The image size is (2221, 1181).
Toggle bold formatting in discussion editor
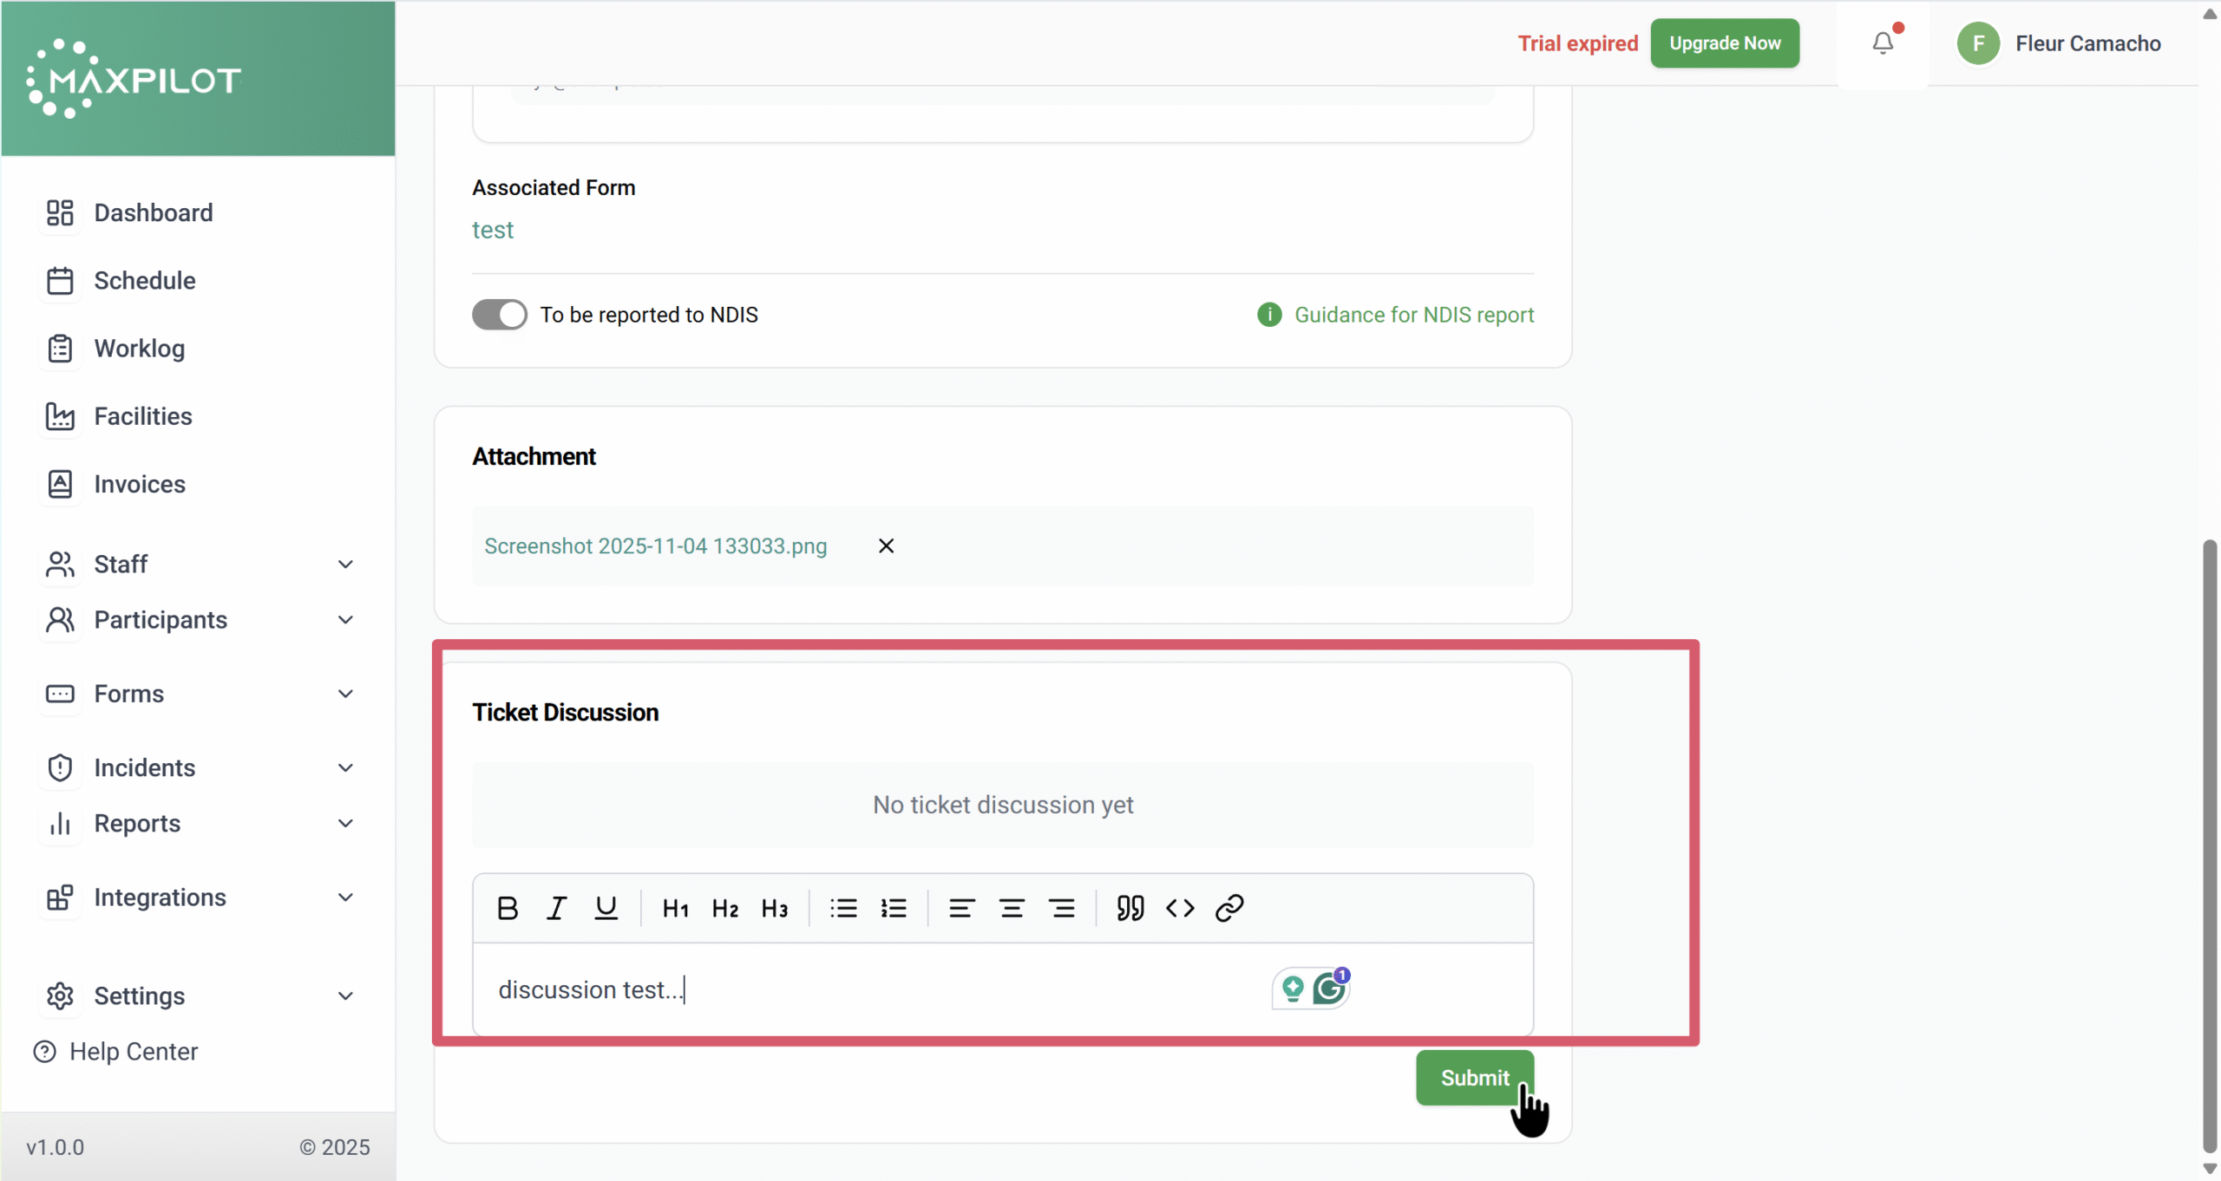click(x=508, y=908)
